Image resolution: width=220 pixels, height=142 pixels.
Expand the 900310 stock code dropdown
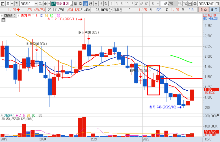36,4
